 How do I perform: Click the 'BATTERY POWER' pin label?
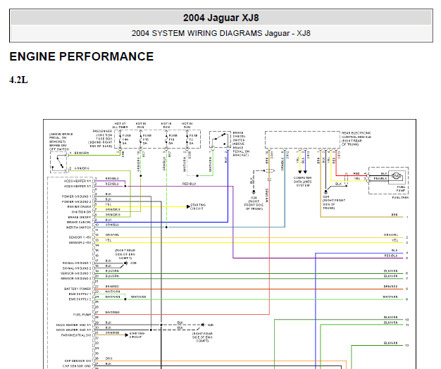[x=77, y=289]
